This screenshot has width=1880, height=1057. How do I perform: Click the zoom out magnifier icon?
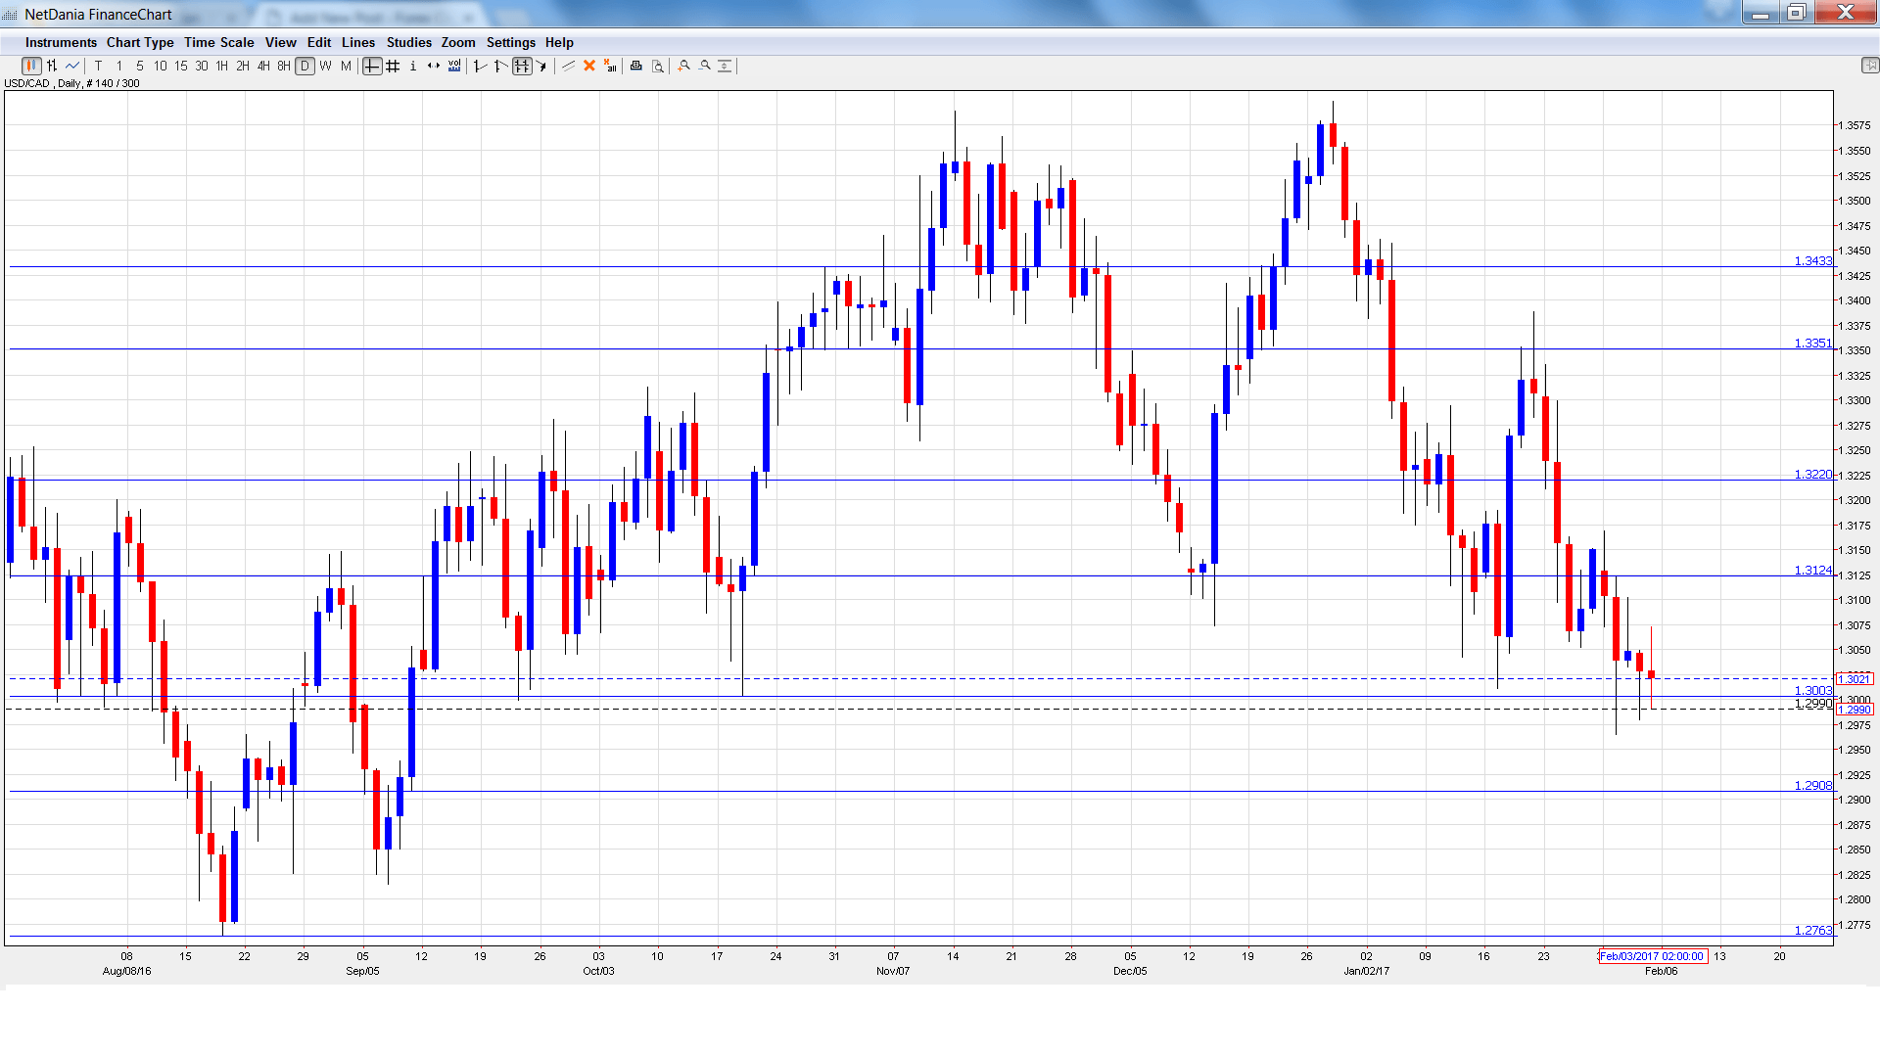pyautogui.click(x=705, y=66)
